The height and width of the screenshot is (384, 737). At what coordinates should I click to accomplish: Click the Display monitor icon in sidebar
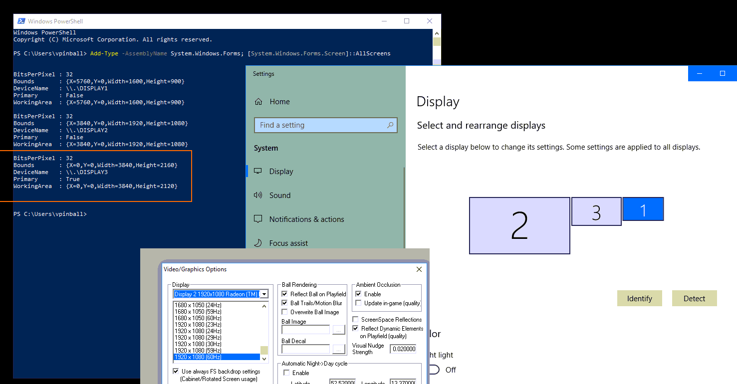click(x=258, y=171)
